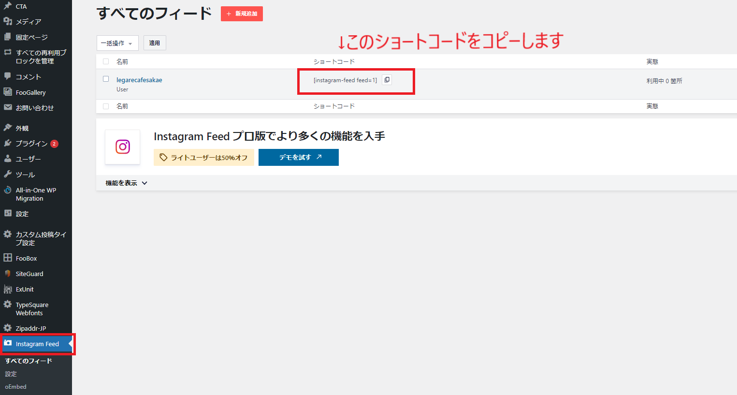Open the Instagram Feed 設定 submenu item
This screenshot has height=395, width=737.
pos(11,374)
